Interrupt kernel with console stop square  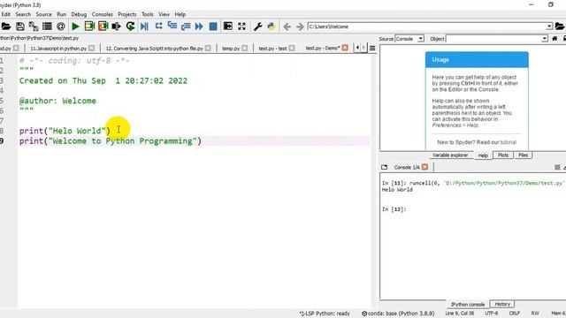tap(557, 167)
